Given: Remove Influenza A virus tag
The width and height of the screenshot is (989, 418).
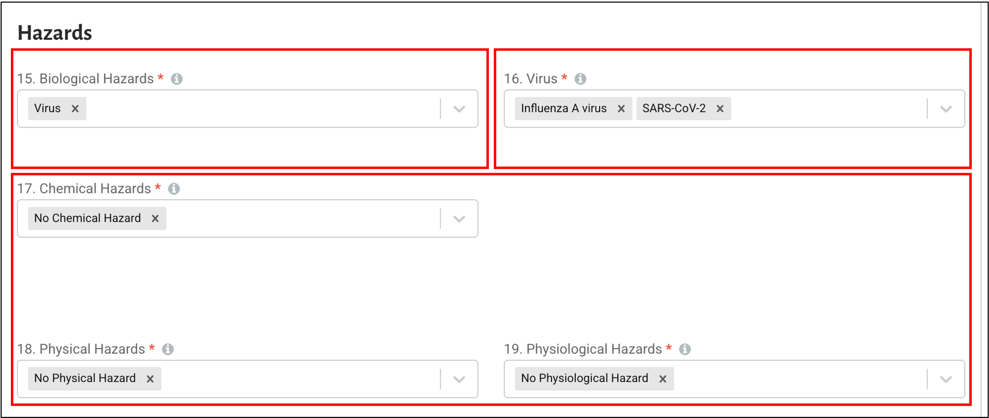Looking at the screenshot, I should coord(621,109).
